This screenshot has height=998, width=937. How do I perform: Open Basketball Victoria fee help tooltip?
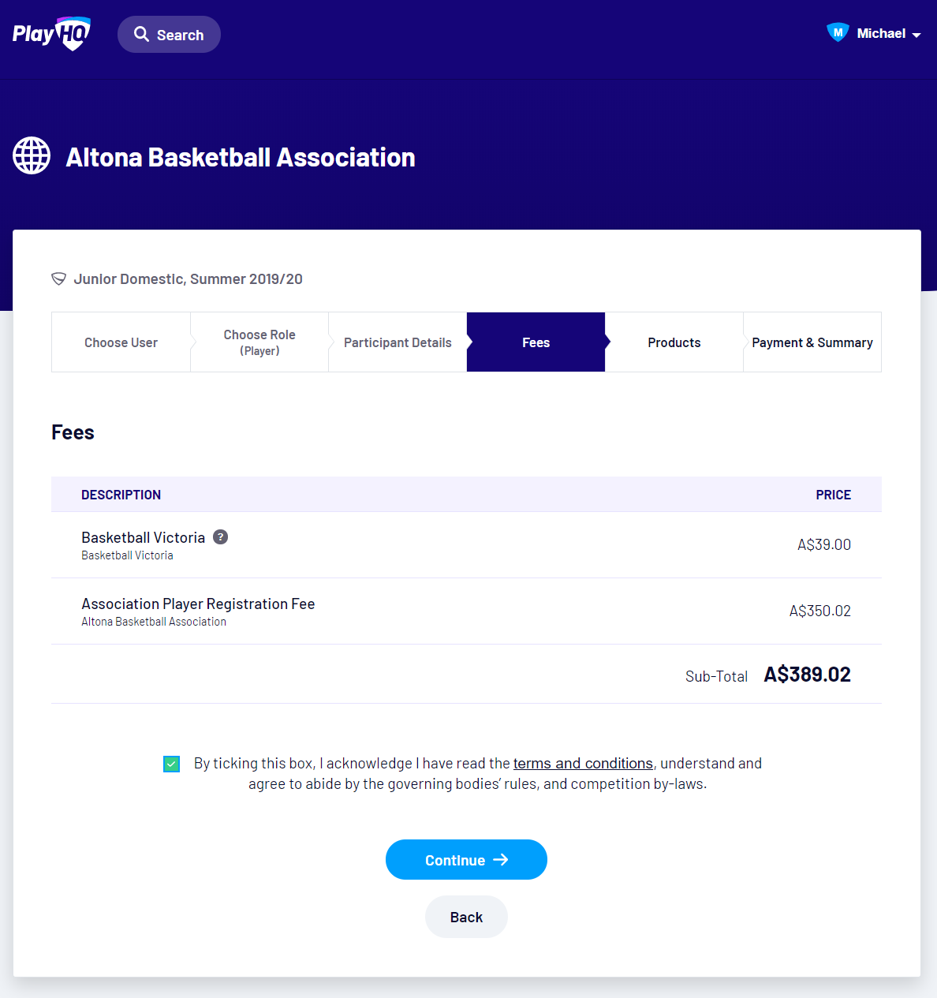click(x=221, y=537)
